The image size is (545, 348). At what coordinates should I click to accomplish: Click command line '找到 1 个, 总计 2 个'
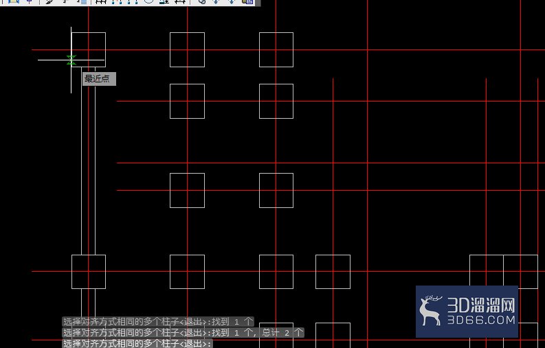click(x=183, y=333)
